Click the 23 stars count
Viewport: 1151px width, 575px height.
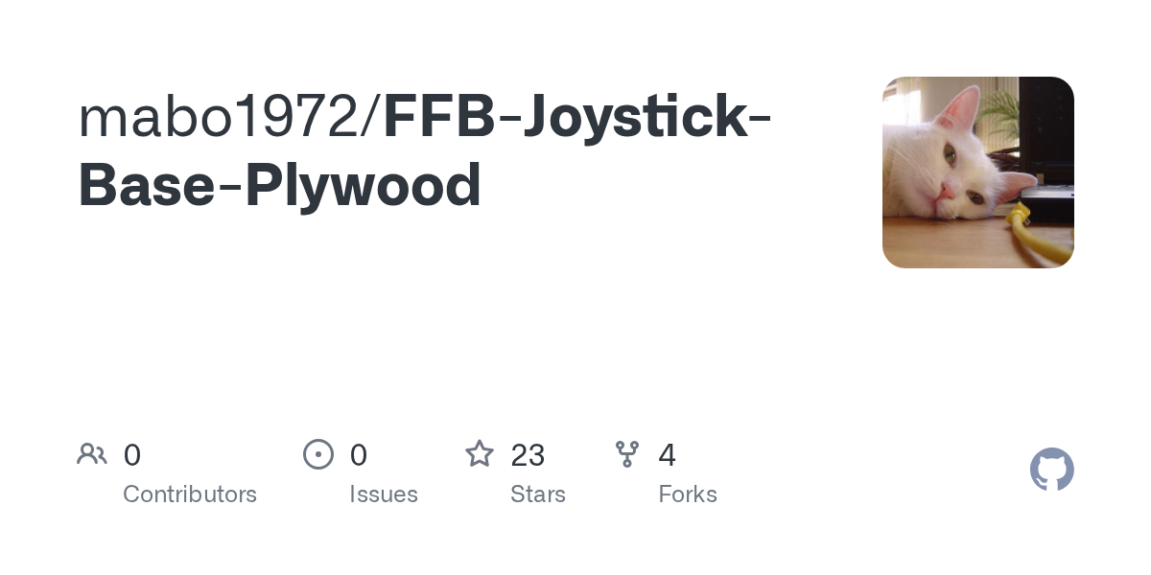point(528,455)
